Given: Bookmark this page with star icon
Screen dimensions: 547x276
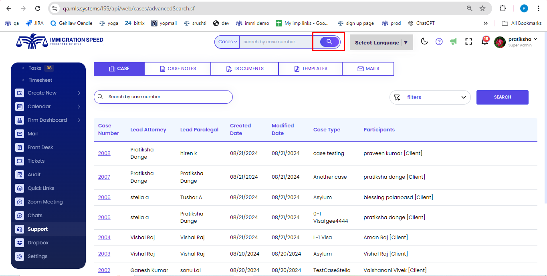Looking at the screenshot, I should tap(482, 8).
